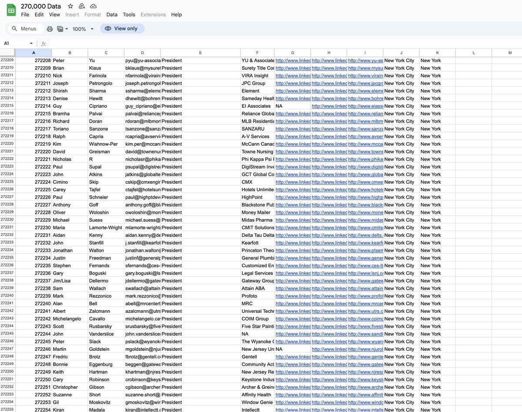Star the 270,000 Data spreadsheet
This screenshot has width=522, height=412.
pyautogui.click(x=70, y=6)
